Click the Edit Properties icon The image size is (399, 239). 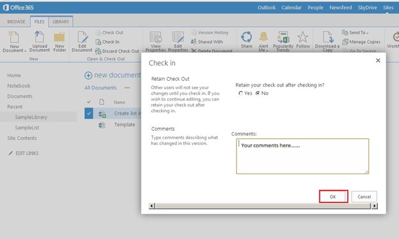pos(178,38)
